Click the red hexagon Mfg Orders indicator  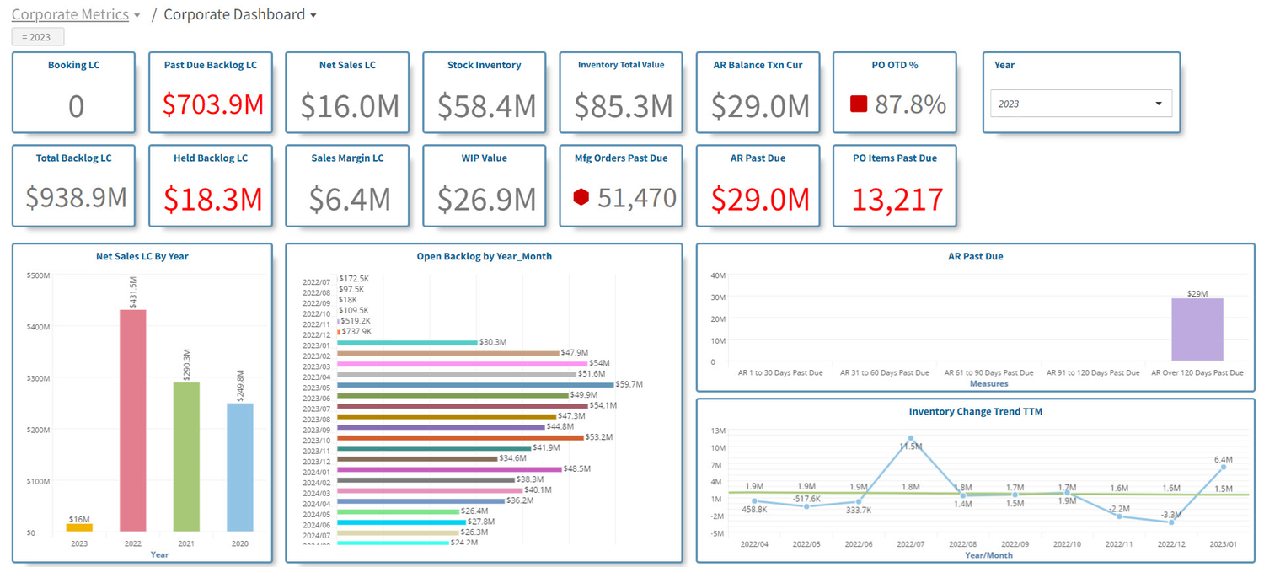click(581, 197)
